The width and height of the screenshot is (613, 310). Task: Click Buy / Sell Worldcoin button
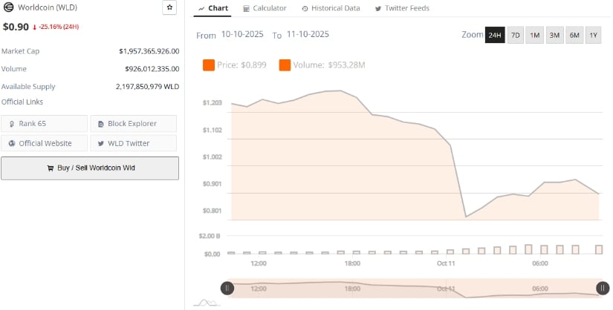90,168
